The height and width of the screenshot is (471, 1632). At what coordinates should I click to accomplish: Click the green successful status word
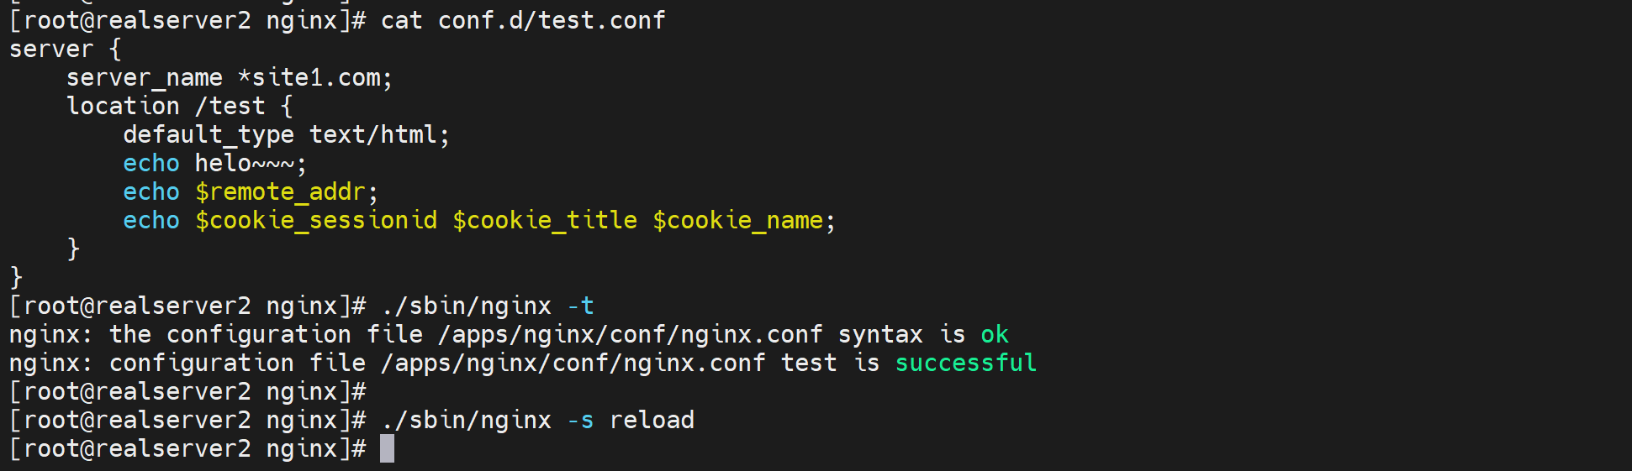click(x=965, y=363)
